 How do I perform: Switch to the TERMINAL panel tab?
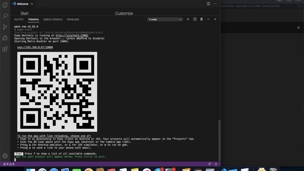34,19
